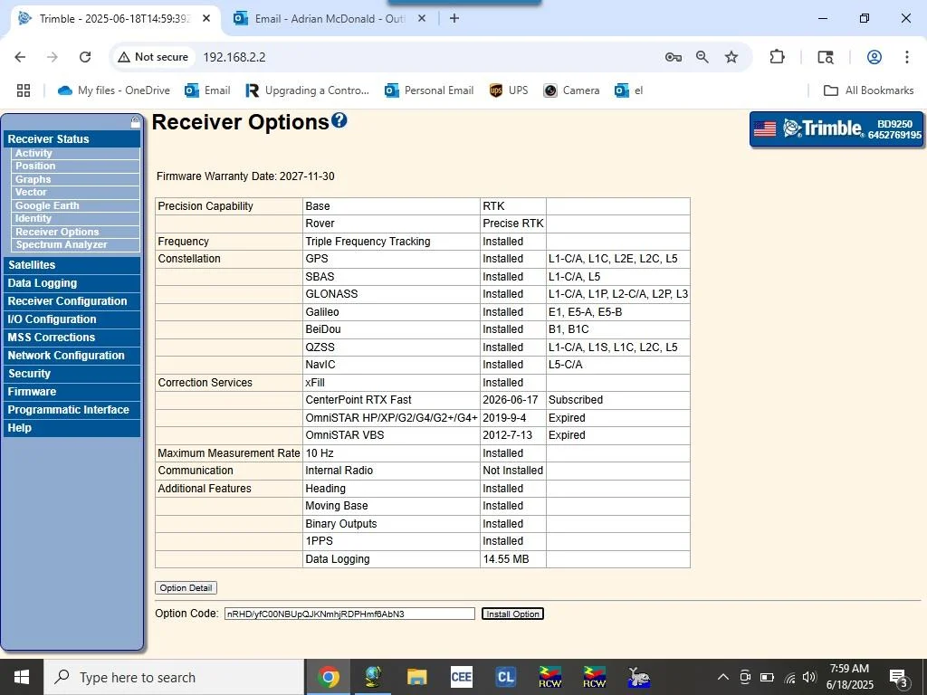Click the Windows Start button
Screen dimensions: 927x695
[22, 677]
